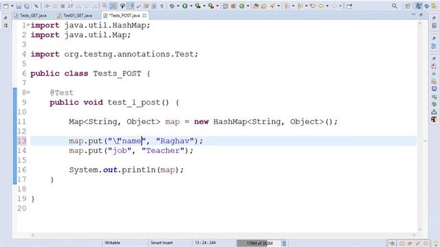Click the Tests_POST class name

[x=117, y=74]
